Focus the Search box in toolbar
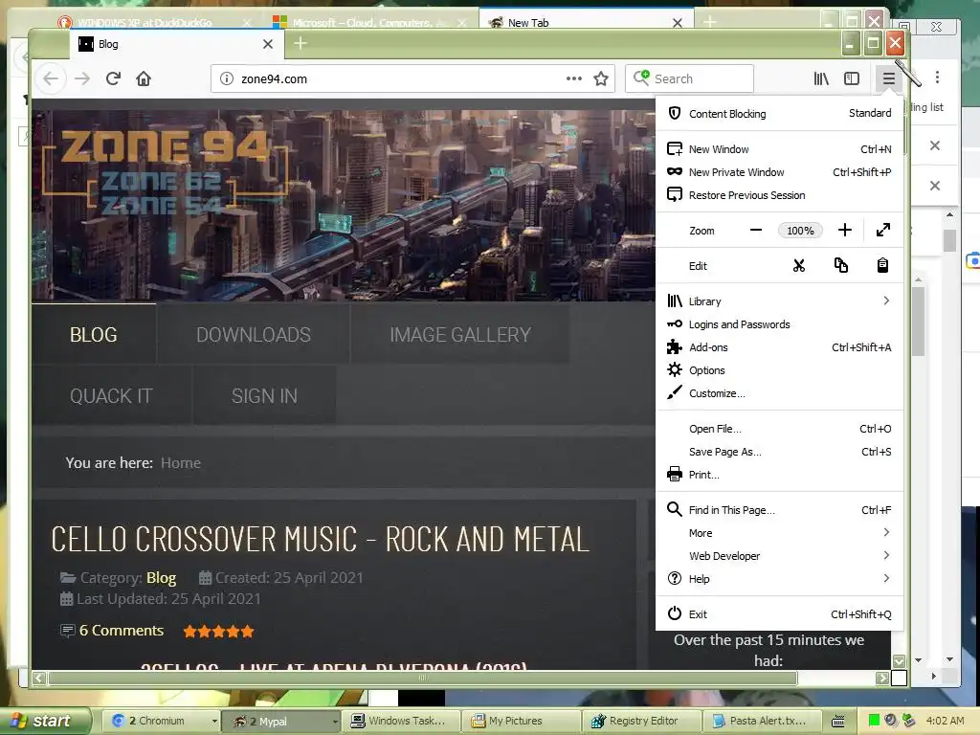980x735 pixels. 689,78
